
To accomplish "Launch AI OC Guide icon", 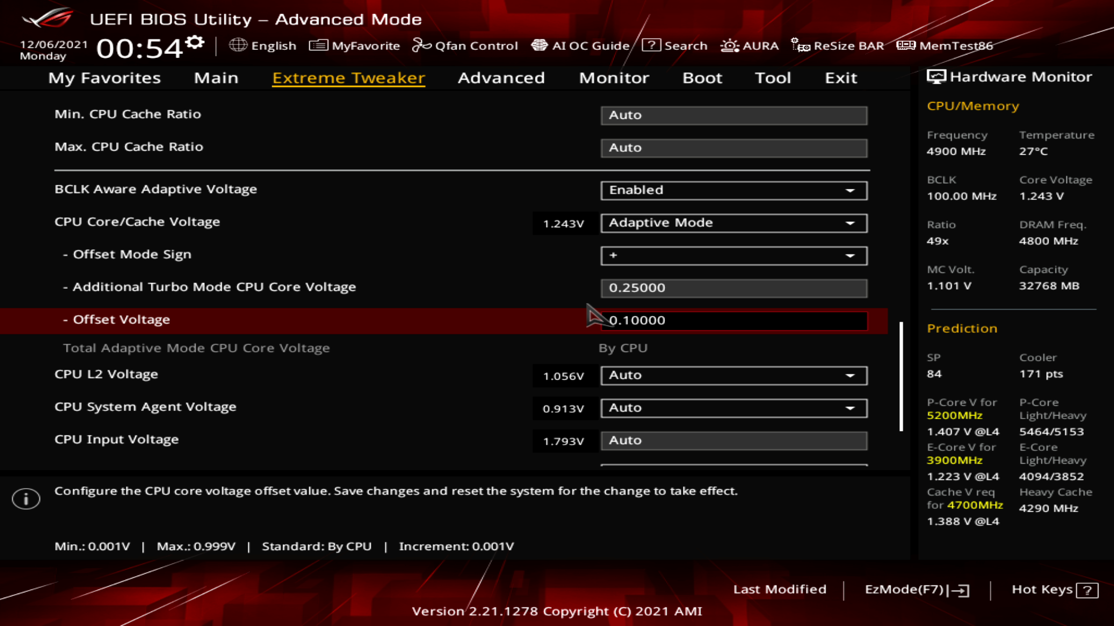I will [x=539, y=45].
